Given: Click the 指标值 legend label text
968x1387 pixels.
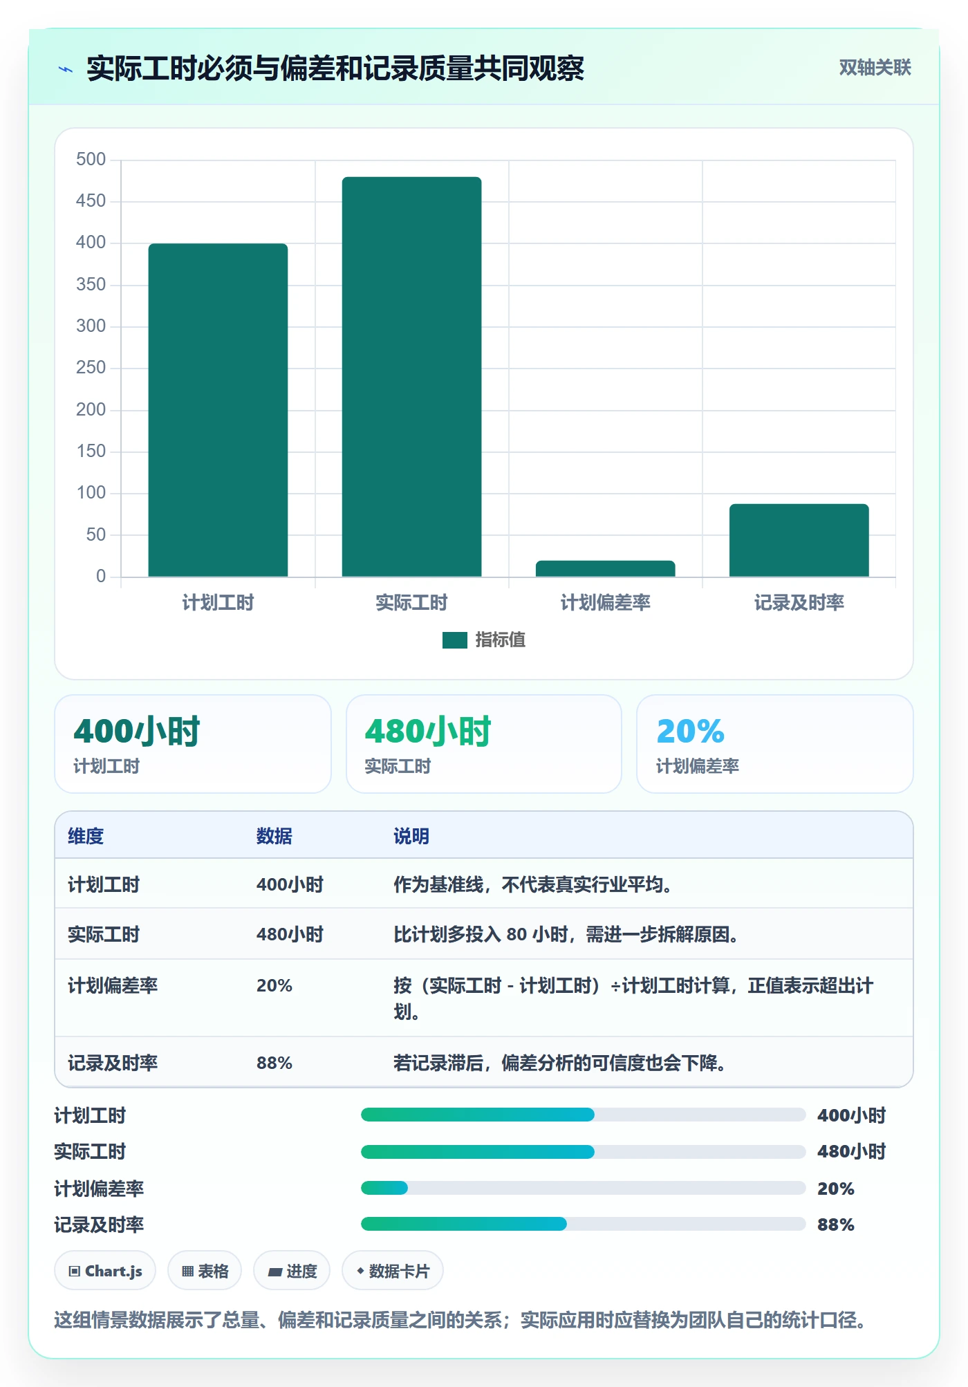Looking at the screenshot, I should point(501,640).
